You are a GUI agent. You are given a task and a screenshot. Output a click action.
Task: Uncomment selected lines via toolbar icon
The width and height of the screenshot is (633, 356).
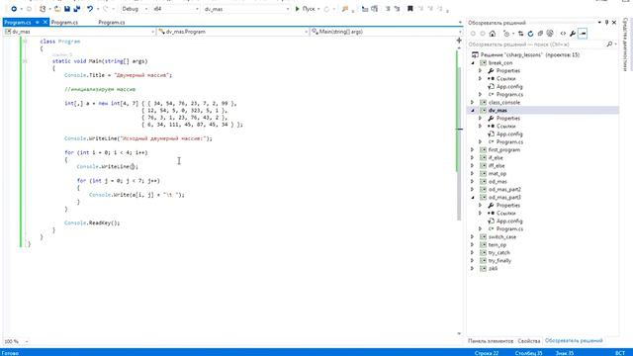(398, 9)
